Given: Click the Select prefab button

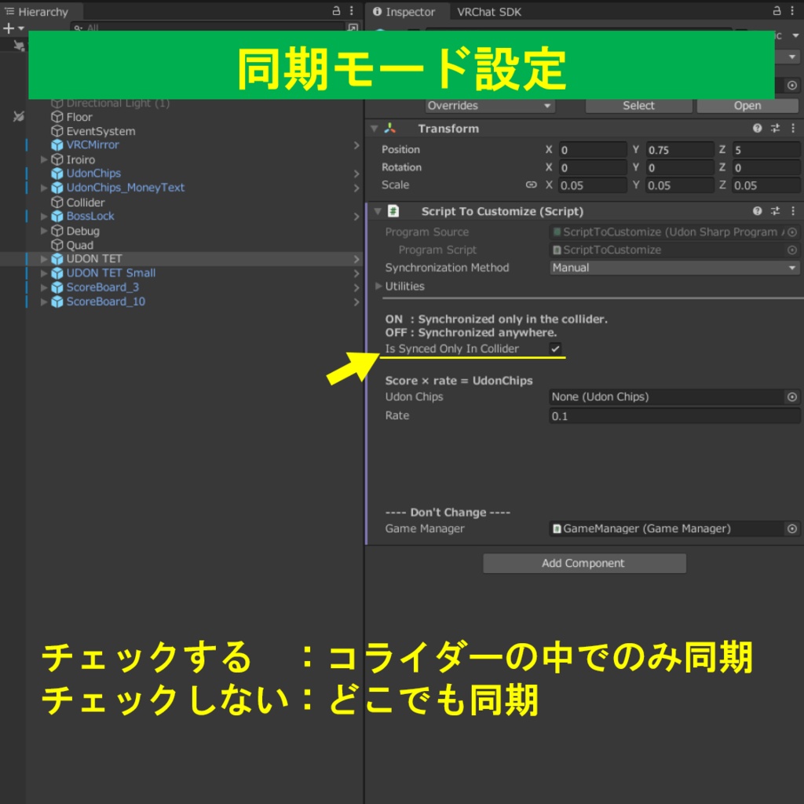Looking at the screenshot, I should click(x=638, y=106).
